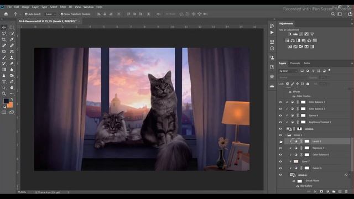Toggle Show Transform Controls checkbox
The image size is (354, 199).
(62, 14)
